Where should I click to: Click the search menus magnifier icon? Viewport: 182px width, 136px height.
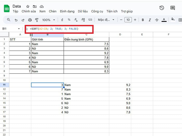(9, 20)
